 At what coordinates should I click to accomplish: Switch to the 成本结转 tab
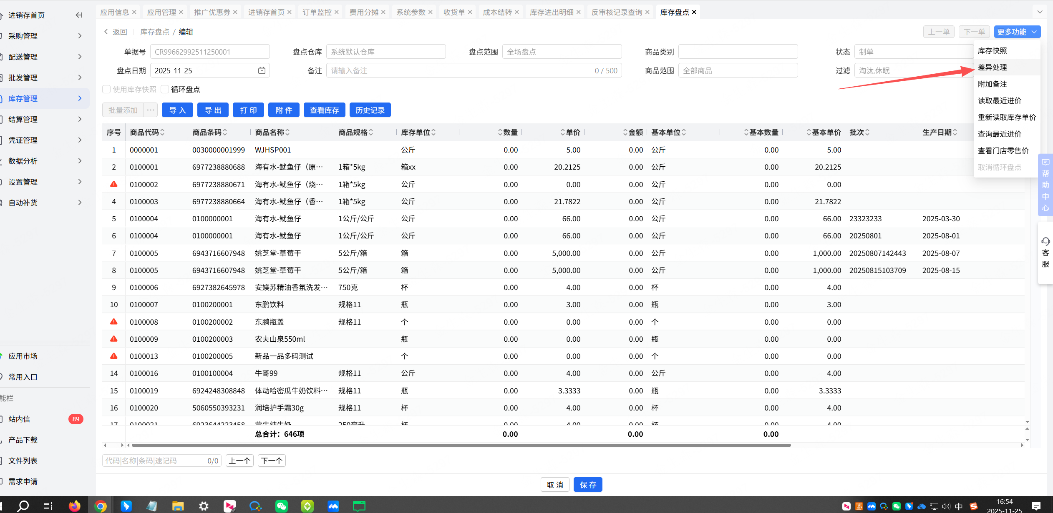pyautogui.click(x=497, y=12)
